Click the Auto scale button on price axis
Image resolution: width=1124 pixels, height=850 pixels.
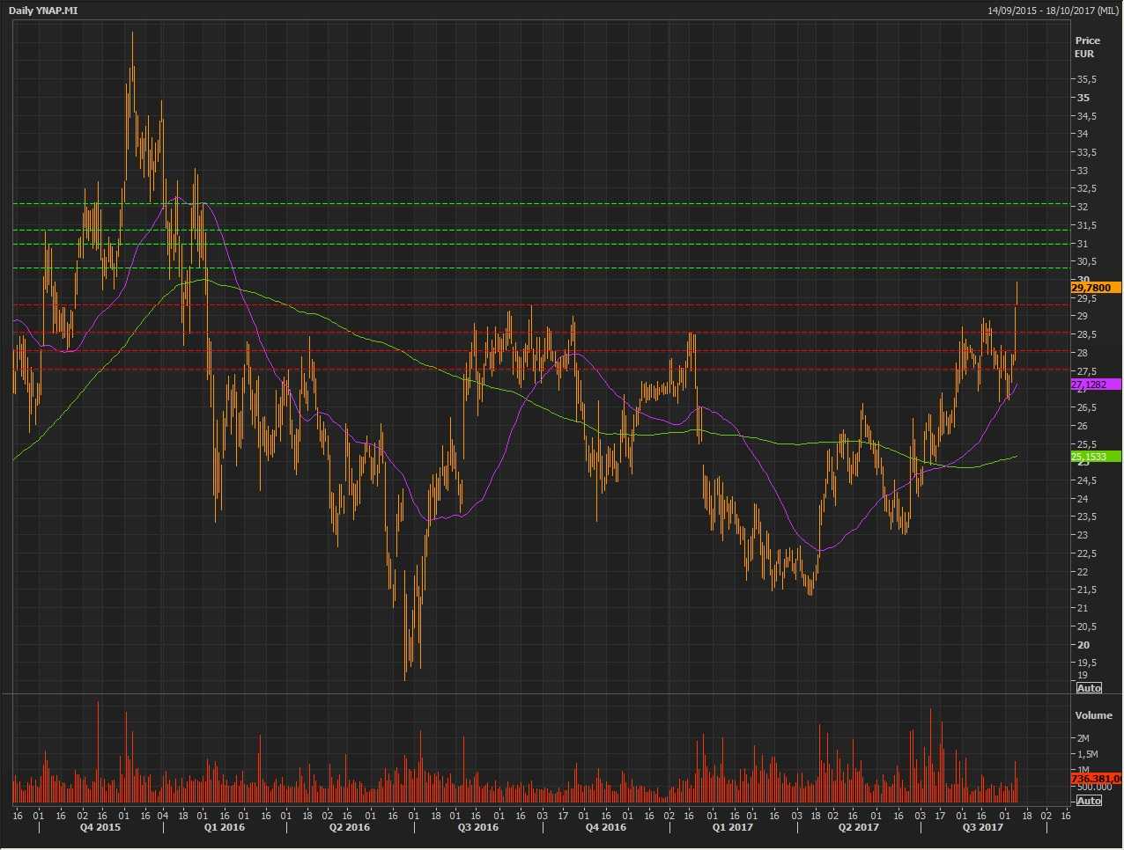tap(1089, 688)
